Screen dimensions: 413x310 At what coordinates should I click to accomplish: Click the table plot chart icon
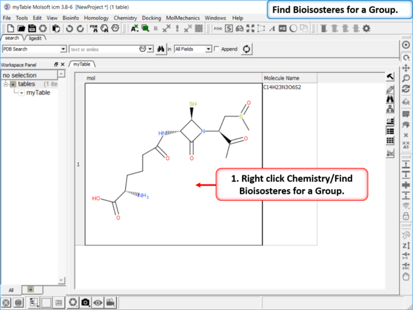tap(390, 153)
